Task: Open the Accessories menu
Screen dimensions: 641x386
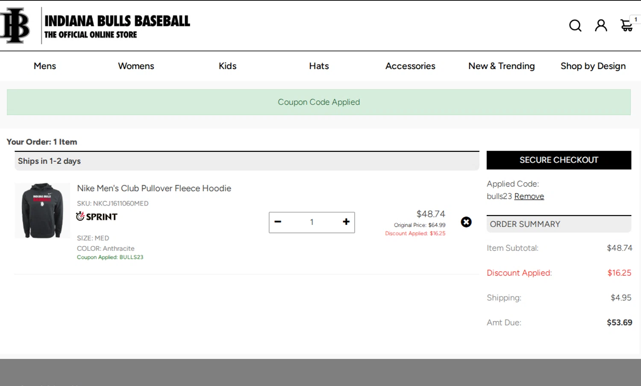Action: tap(410, 66)
